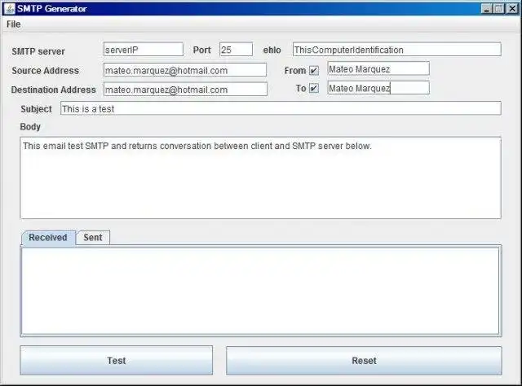This screenshot has width=522, height=386.
Task: Switch to the Sent tab
Action: coord(93,238)
